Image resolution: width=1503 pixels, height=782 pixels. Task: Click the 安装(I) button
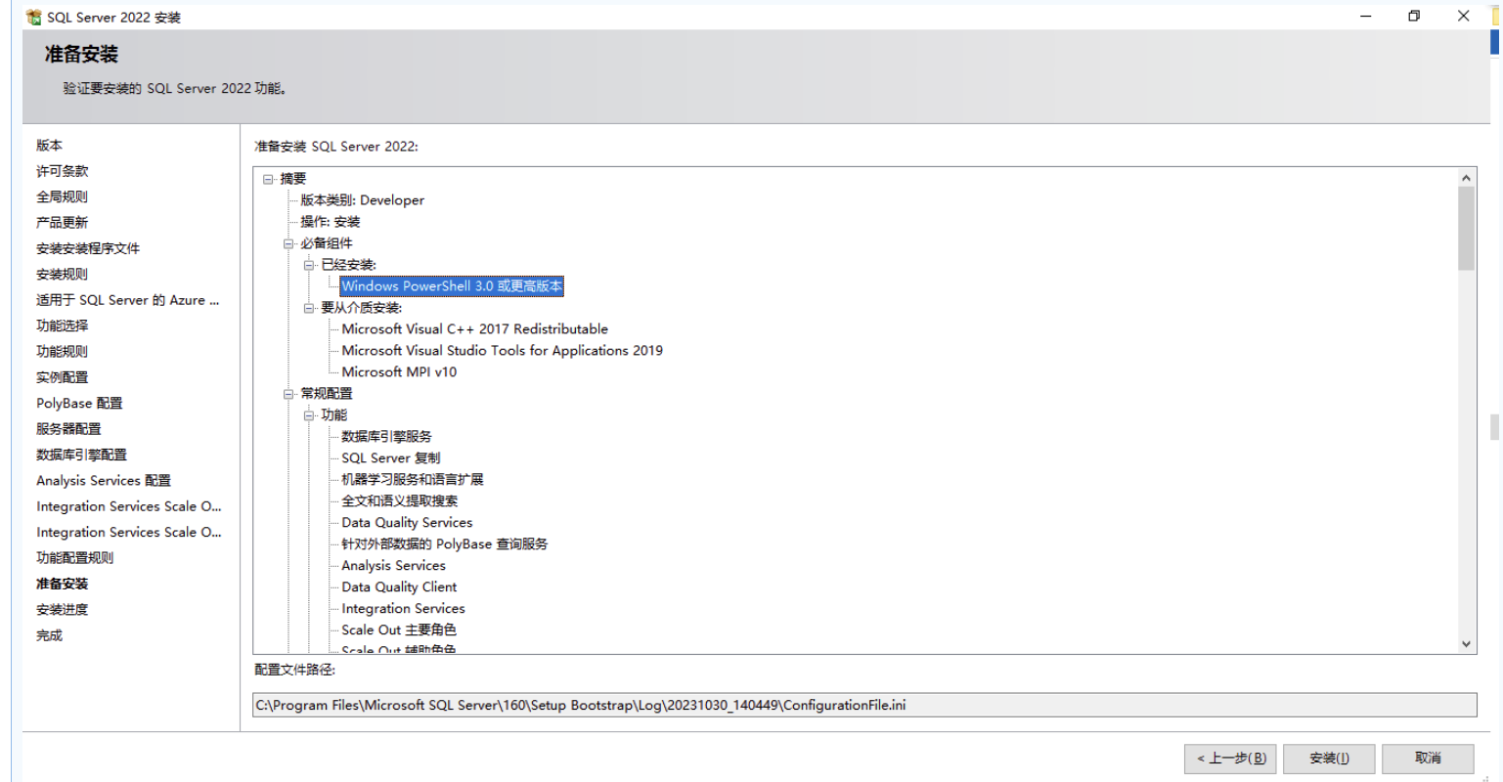pyautogui.click(x=1329, y=759)
